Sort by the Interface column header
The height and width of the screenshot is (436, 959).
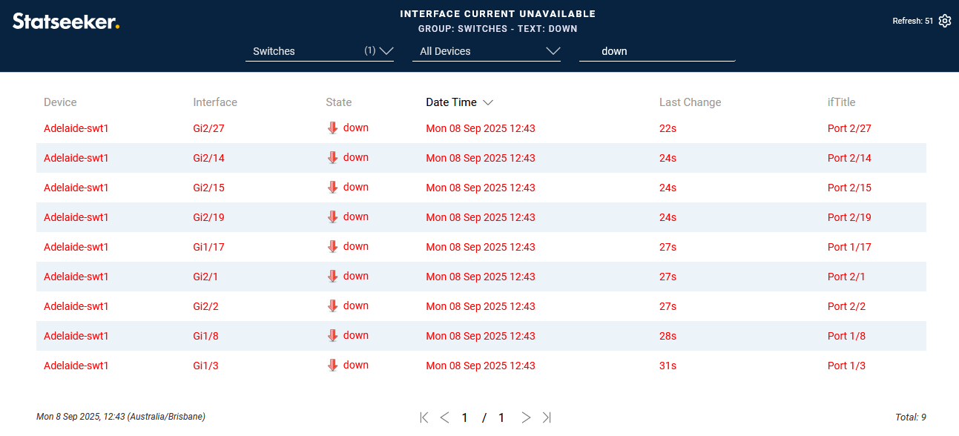pyautogui.click(x=215, y=102)
